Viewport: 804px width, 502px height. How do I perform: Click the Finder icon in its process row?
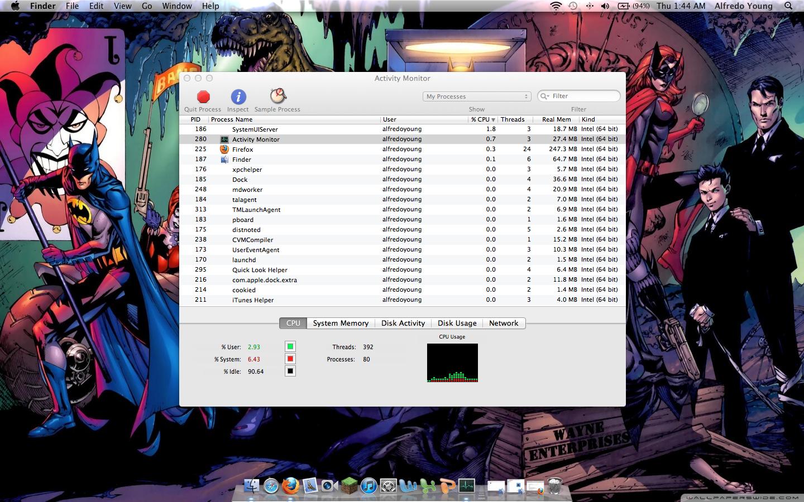click(224, 160)
